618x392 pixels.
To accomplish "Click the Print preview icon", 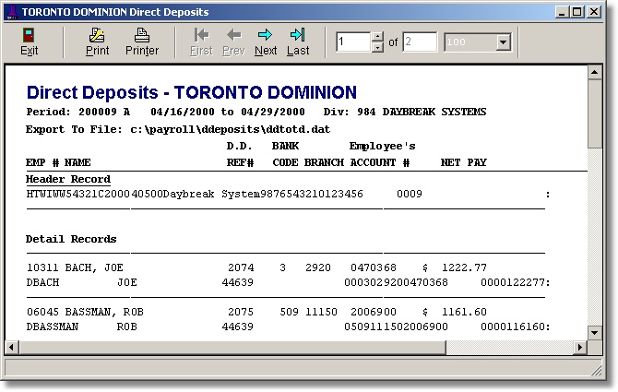I will [97, 35].
